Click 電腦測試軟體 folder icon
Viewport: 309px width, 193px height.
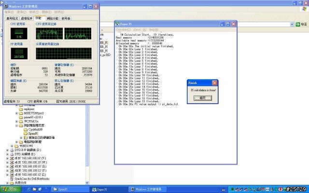coord(21,142)
